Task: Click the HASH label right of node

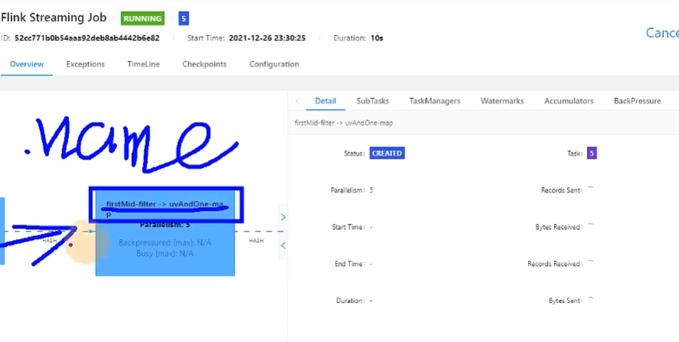Action: [256, 241]
